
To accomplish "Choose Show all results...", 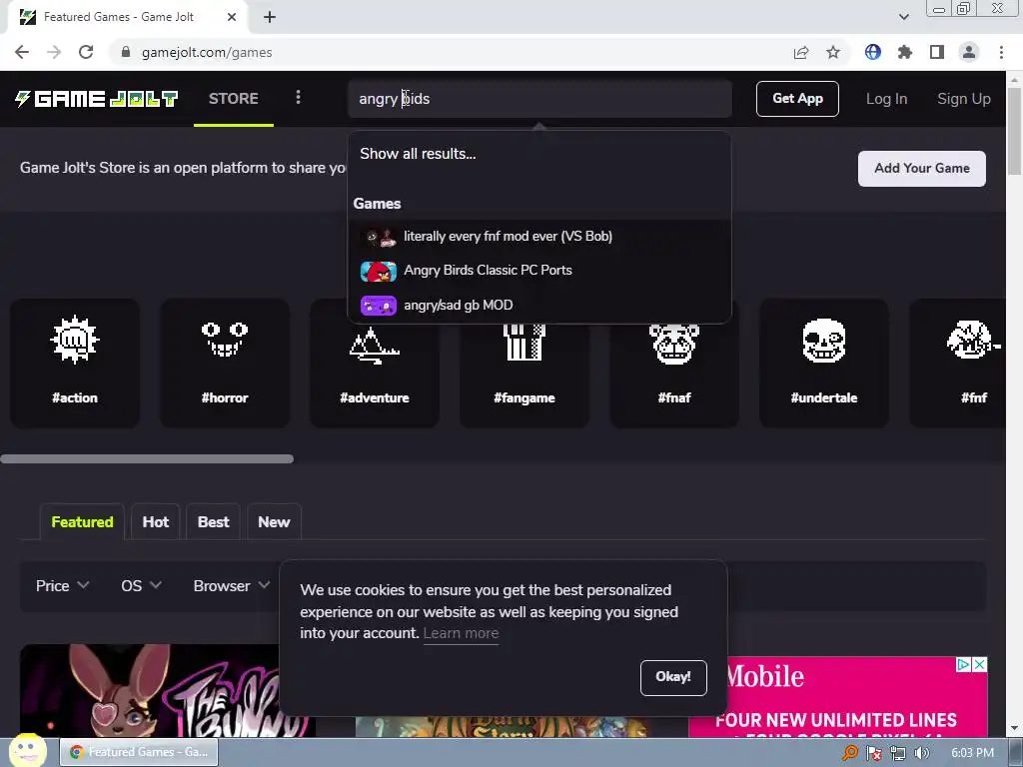I will pos(419,154).
